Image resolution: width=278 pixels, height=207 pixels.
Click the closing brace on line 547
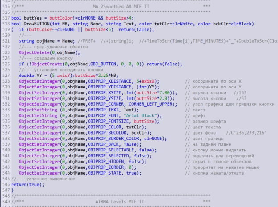click(12, 191)
